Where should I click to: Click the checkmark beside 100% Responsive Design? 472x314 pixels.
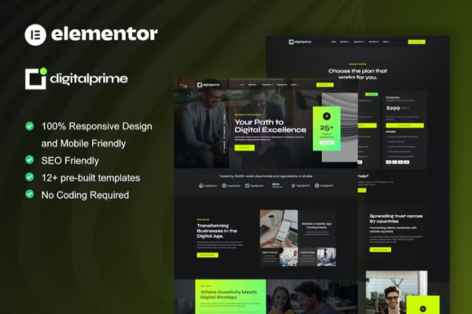[x=30, y=126]
